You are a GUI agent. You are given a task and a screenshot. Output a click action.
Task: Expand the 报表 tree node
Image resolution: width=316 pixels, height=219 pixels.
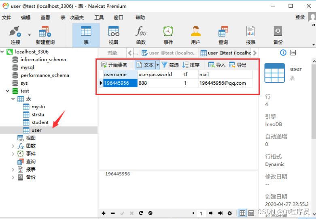tap(13, 170)
